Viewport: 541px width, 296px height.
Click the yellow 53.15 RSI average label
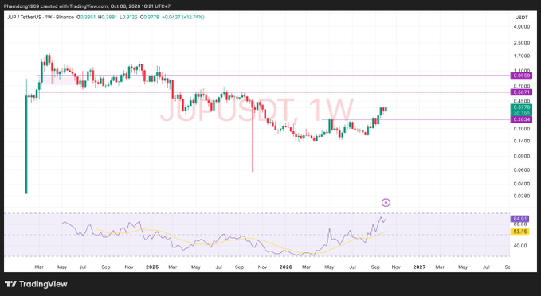[x=519, y=232]
